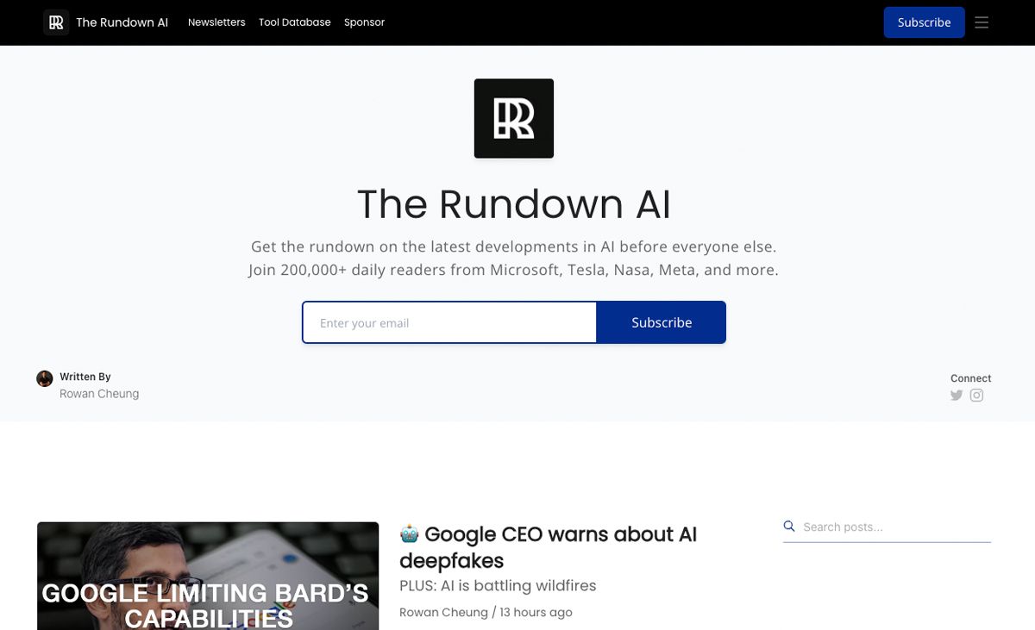Click Rowan Cheung under 'Written By'
The width and height of the screenshot is (1035, 630).
point(99,394)
